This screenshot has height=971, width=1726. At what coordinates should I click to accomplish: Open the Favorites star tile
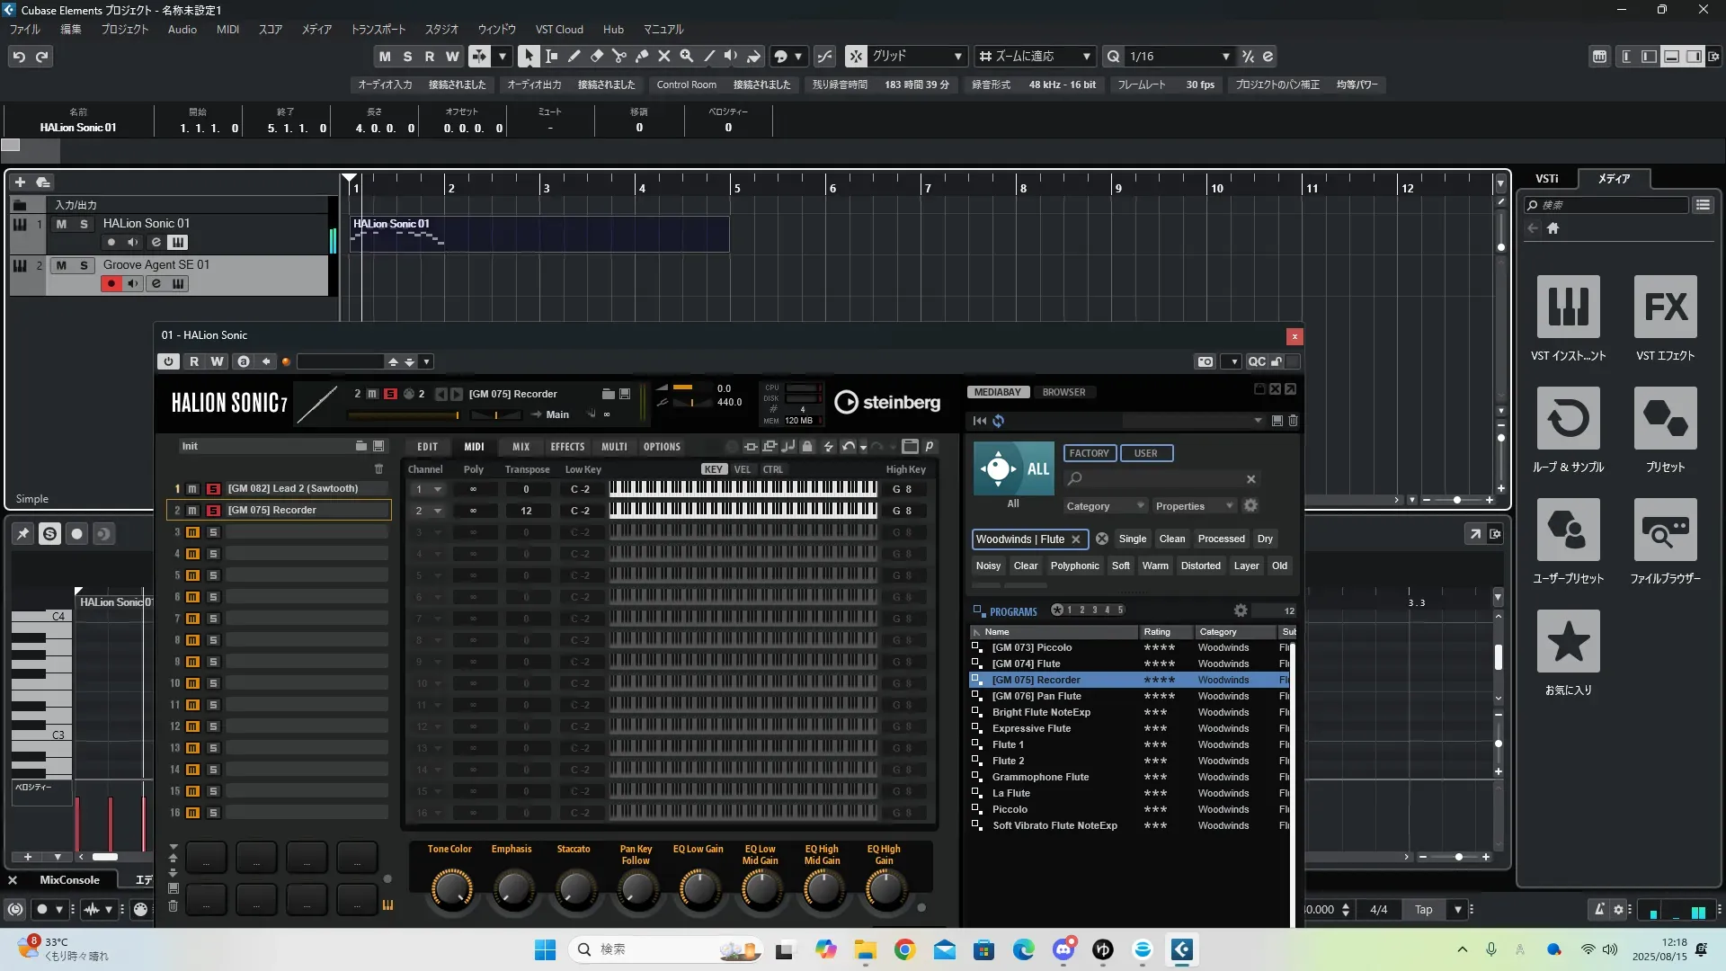(1568, 642)
